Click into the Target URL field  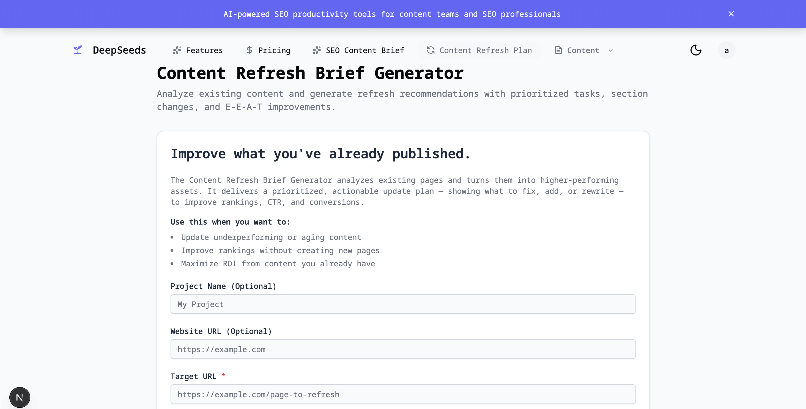coord(403,394)
